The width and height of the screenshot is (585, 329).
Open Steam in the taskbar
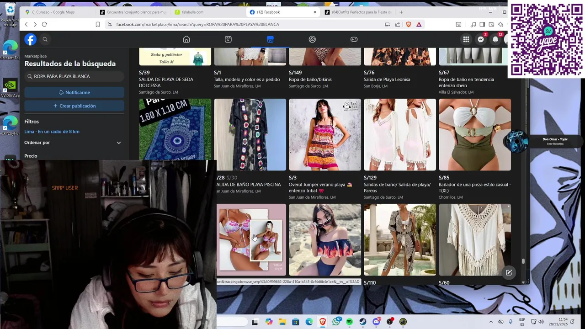(363, 322)
